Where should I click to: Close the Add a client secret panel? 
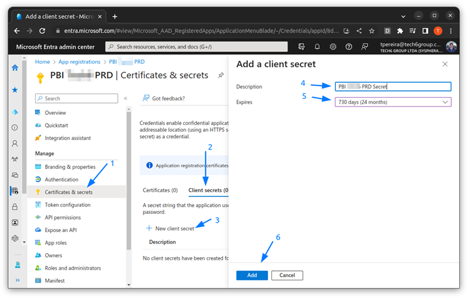[445, 64]
